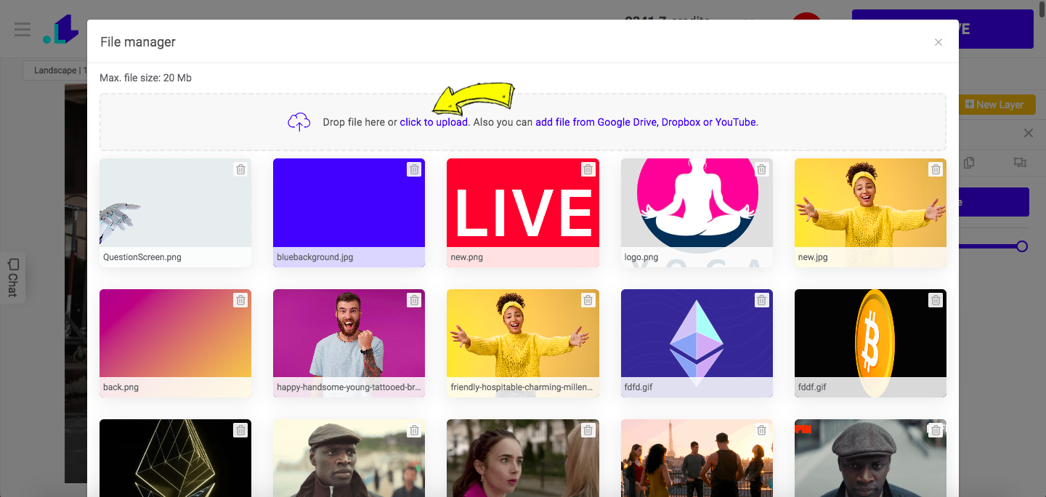Pick the friendly-hospitable-charming image thumbnail
Viewport: 1046px width, 497px height.
coord(523,344)
